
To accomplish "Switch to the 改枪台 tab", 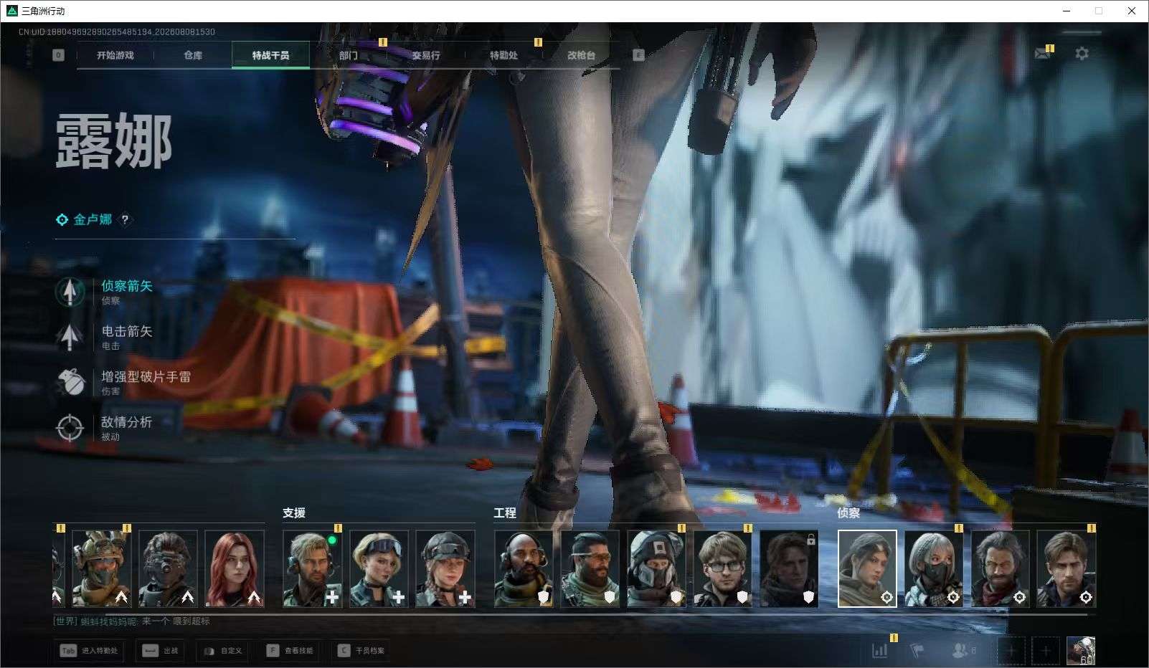I will 581,55.
